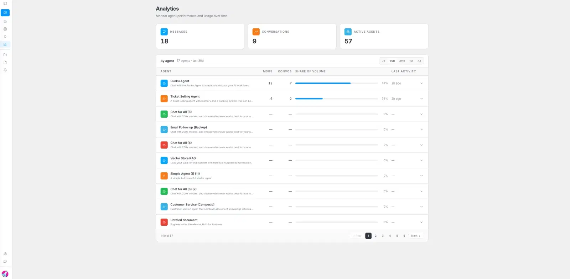The width and height of the screenshot is (570, 279).
Task: Select the 30d time range
Action: pyautogui.click(x=392, y=61)
